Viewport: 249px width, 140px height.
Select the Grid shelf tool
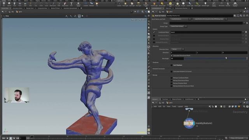tap(25, 4)
